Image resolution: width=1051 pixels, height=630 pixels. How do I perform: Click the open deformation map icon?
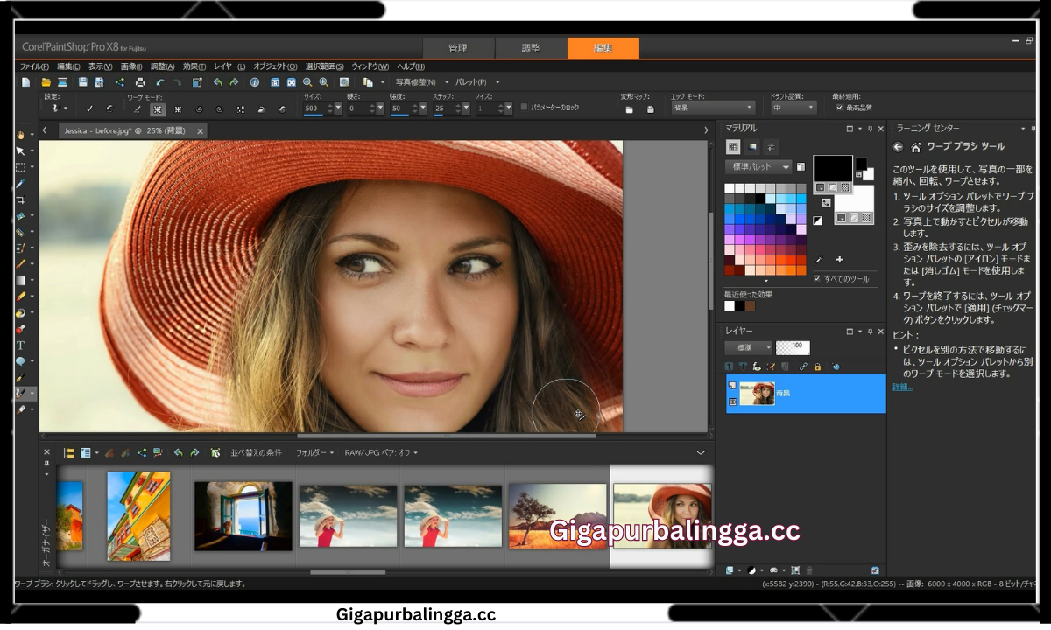(x=629, y=109)
